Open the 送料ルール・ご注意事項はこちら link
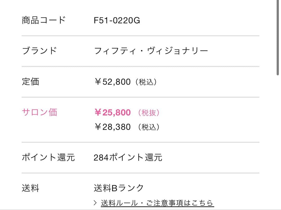The height and width of the screenshot is (210, 281). tap(157, 203)
